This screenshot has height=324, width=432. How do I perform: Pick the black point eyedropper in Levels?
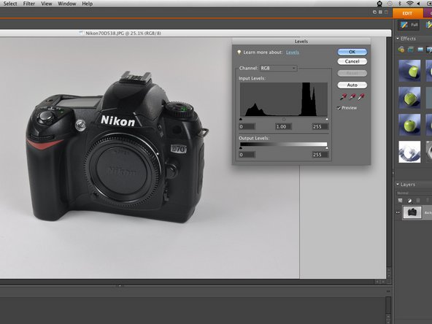click(343, 97)
